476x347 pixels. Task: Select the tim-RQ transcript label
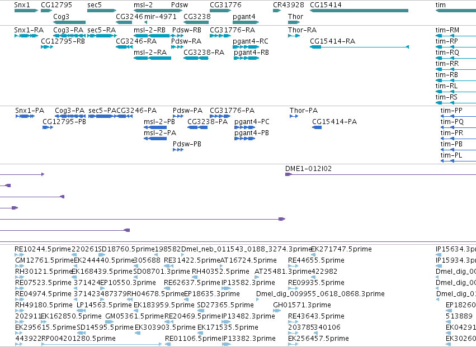447,53
